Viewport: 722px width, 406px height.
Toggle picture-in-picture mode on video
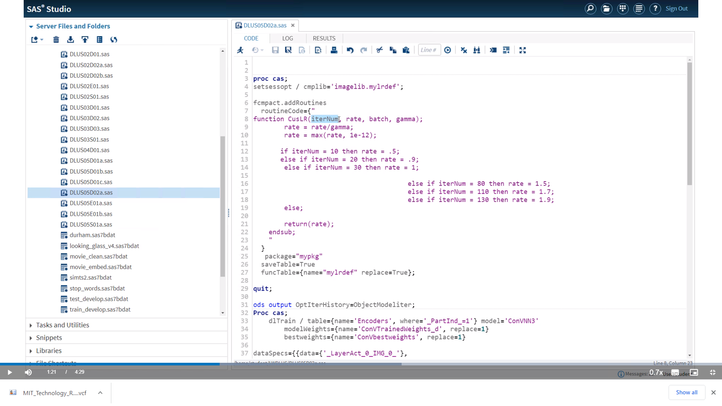(x=694, y=372)
